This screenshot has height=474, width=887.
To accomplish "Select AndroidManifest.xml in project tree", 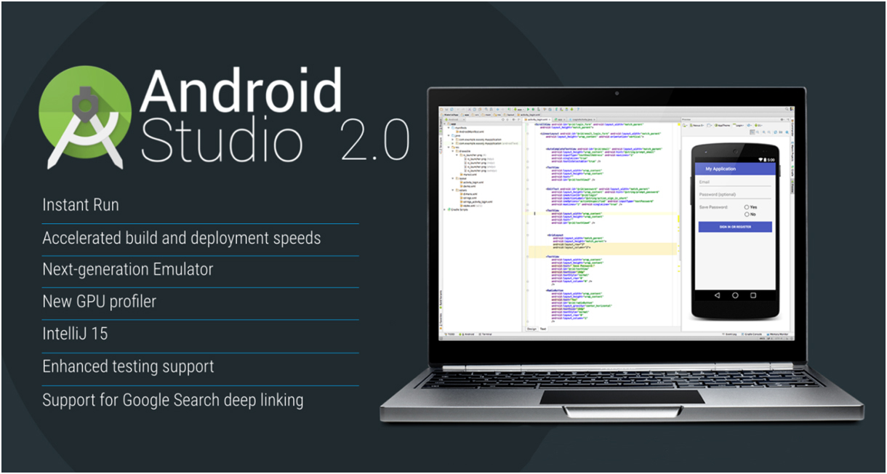I will [x=471, y=132].
